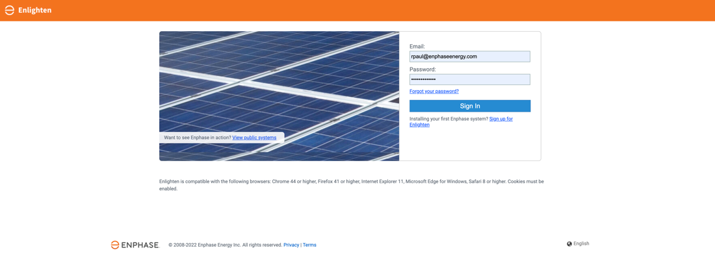Click the 'Want to see Enphase in action' text
The height and width of the screenshot is (280, 715).
click(x=197, y=138)
